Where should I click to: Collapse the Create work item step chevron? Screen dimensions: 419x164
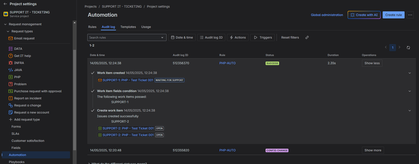[410, 110]
